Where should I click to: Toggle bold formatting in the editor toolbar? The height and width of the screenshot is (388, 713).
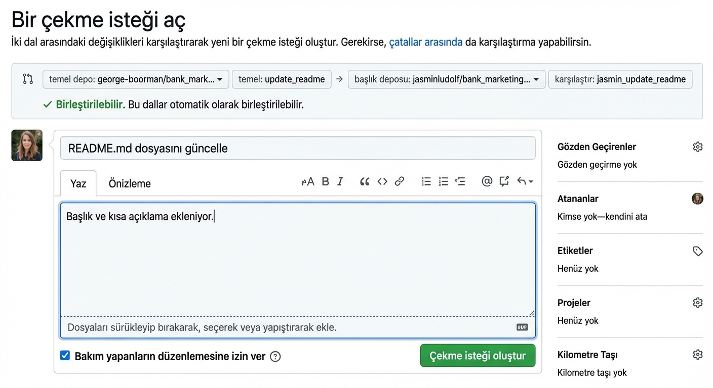point(326,181)
